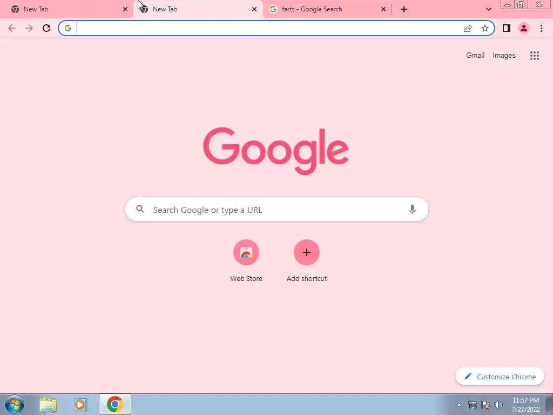Switch to the first New Tab

coord(66,9)
